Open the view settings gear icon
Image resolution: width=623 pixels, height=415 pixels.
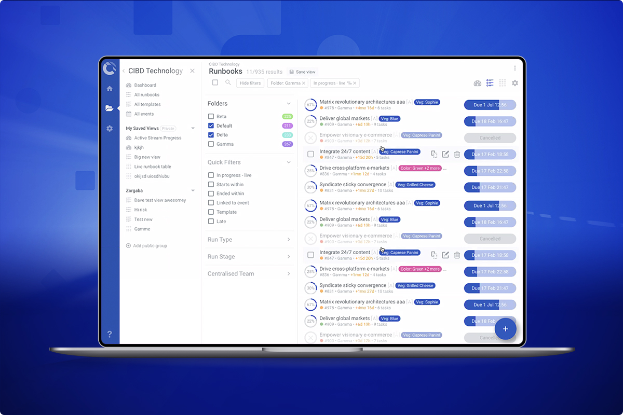pos(514,82)
